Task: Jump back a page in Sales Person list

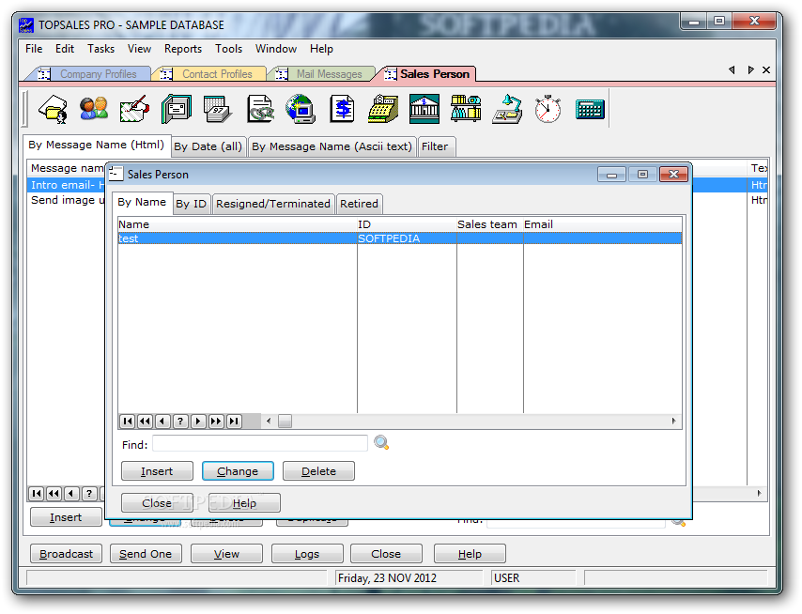Action: pyautogui.click(x=146, y=422)
